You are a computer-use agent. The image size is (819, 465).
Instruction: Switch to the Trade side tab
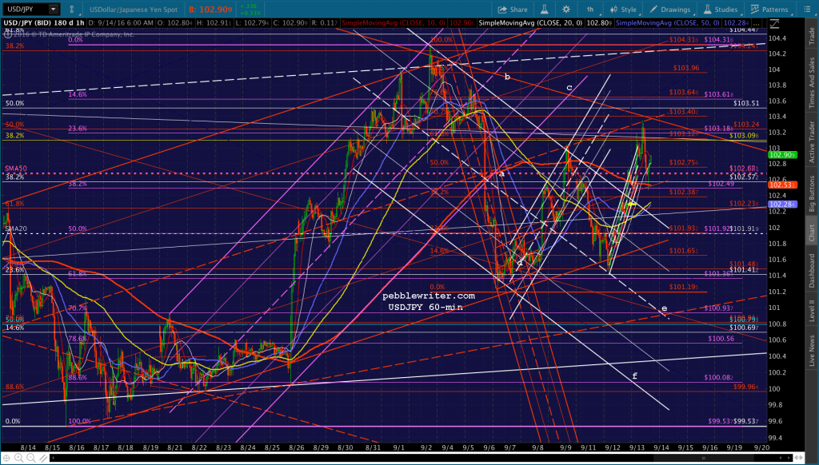point(811,35)
